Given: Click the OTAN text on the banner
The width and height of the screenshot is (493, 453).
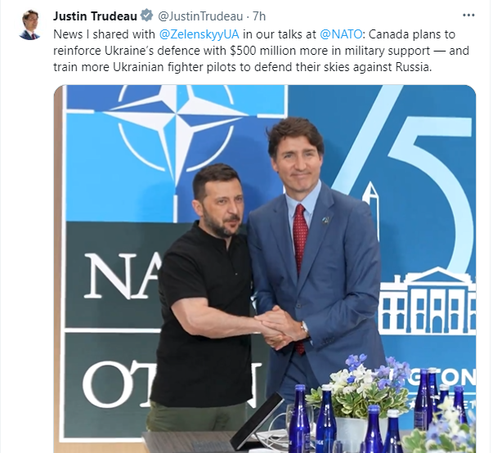Looking at the screenshot, I should click(170, 385).
